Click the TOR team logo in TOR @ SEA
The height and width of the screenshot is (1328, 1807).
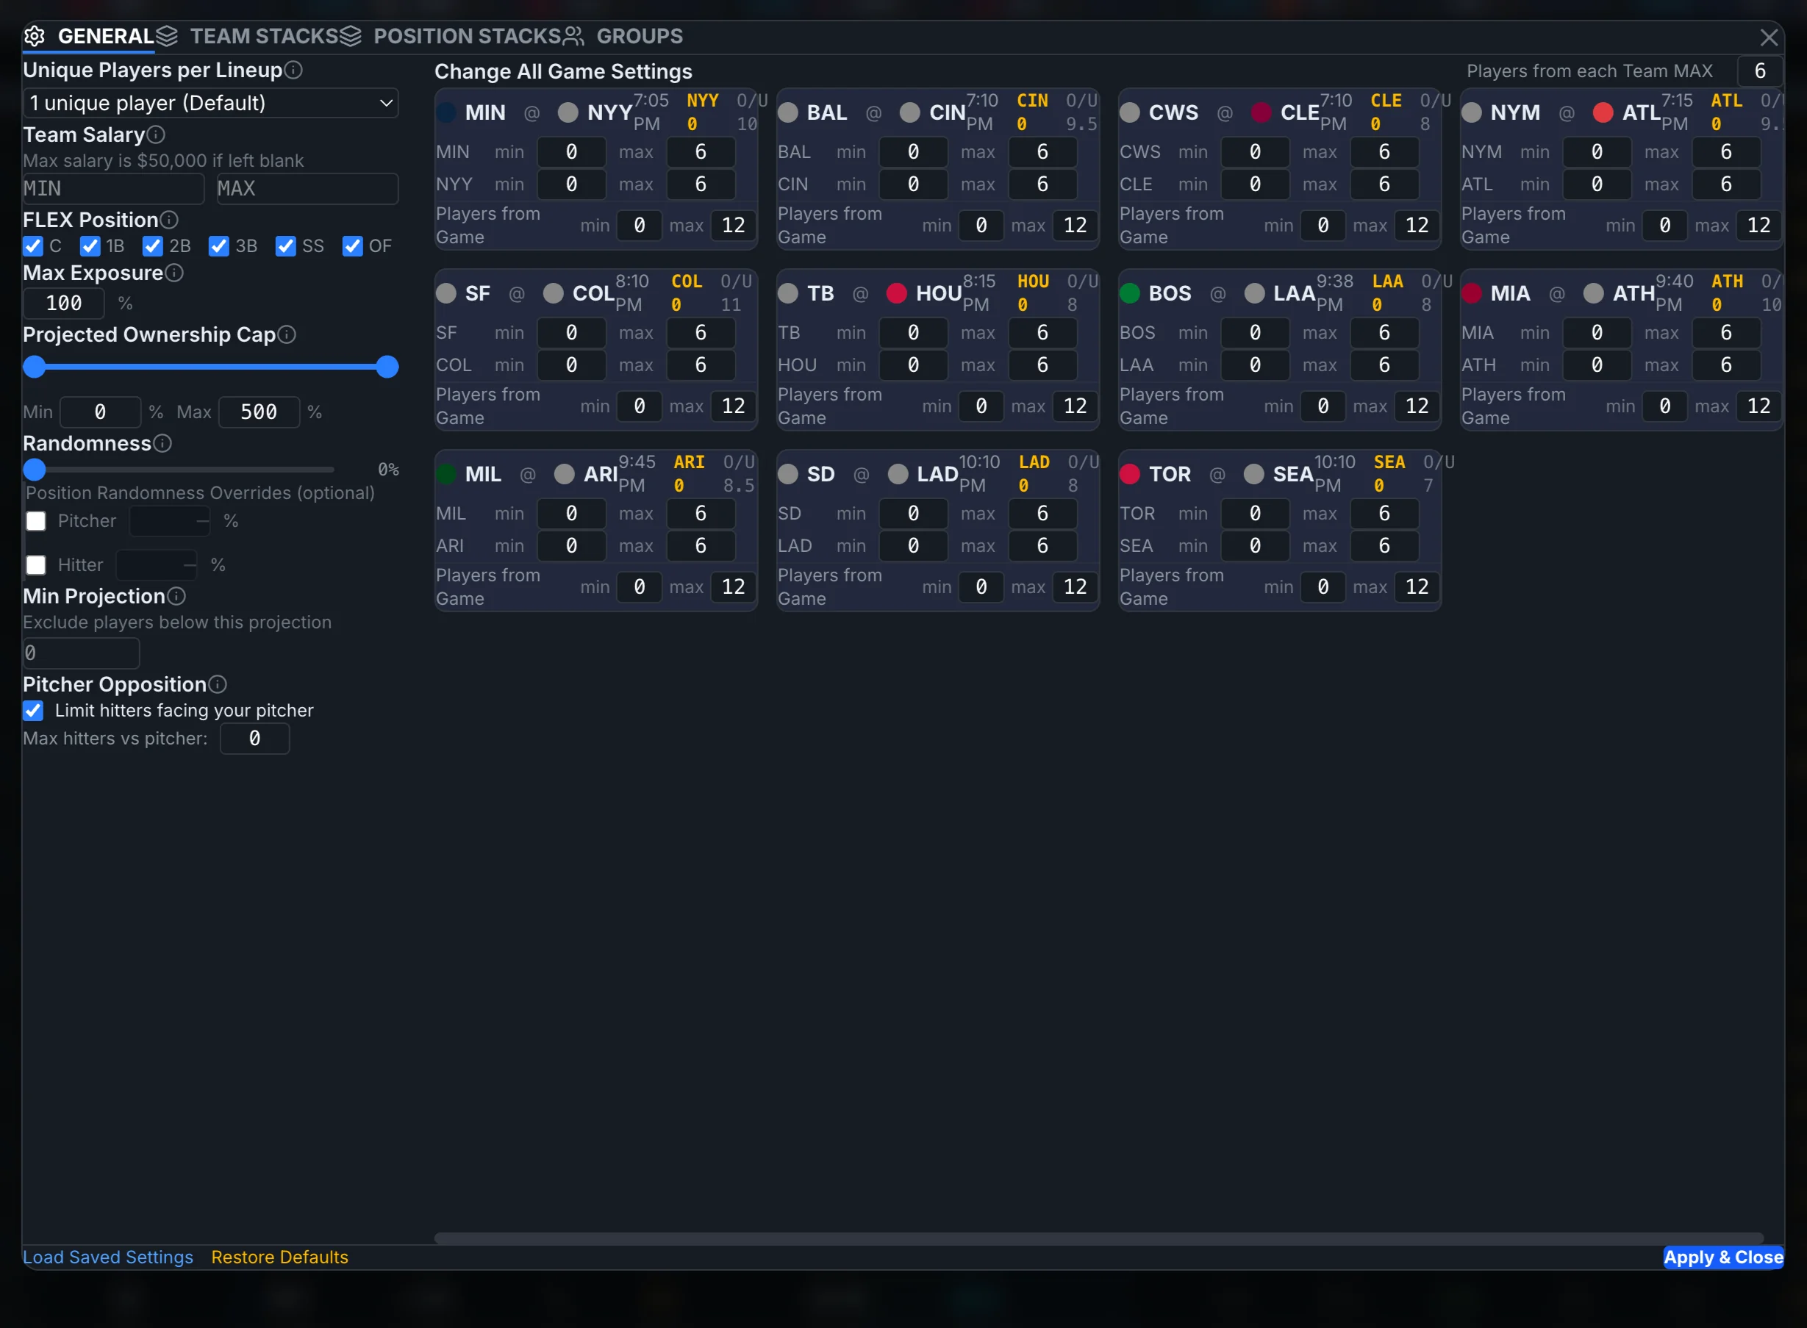point(1130,474)
